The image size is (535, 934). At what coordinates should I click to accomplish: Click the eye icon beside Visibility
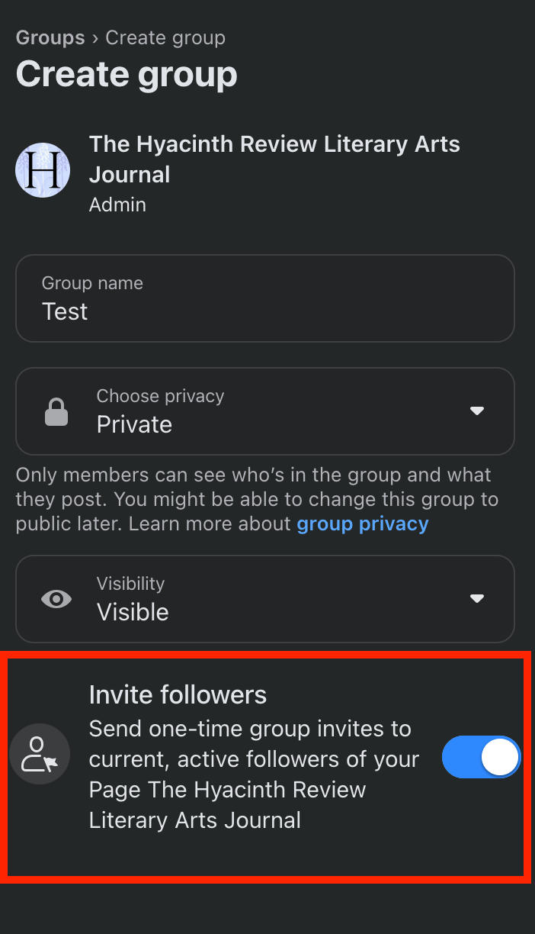coord(56,599)
